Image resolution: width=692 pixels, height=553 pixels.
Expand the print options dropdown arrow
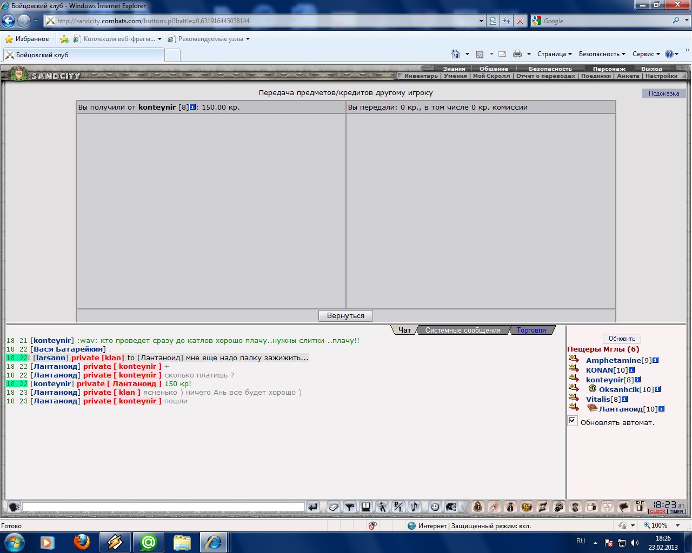tap(529, 54)
